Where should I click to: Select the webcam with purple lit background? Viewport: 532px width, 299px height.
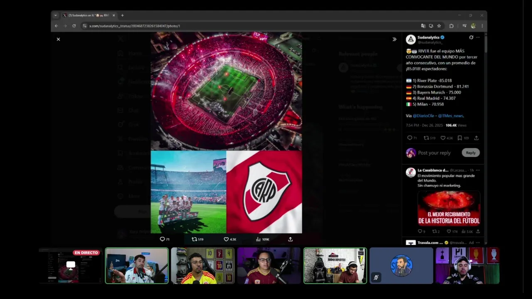(269, 266)
